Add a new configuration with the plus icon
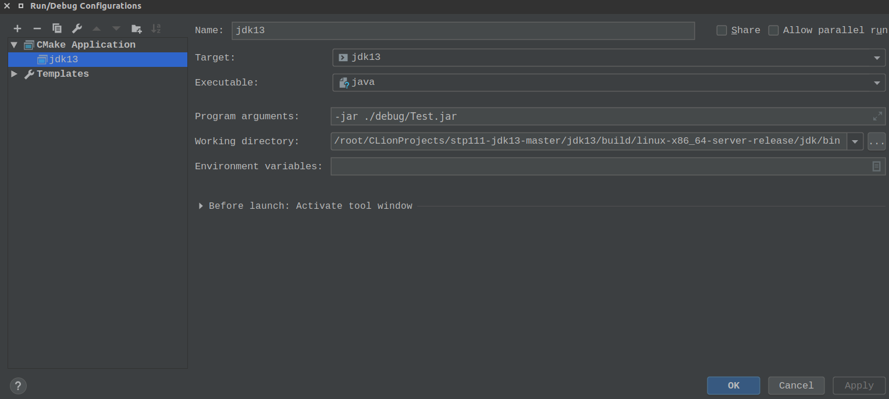The image size is (889, 399). (17, 28)
